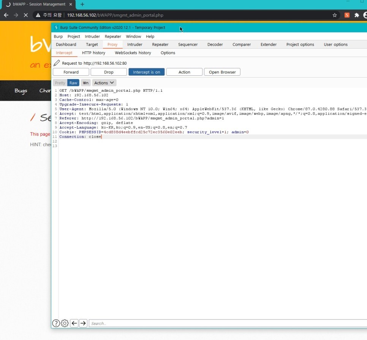Image resolution: width=367 pixels, height=340 pixels.
Task: Switch to Raw view
Action: [x=73, y=83]
